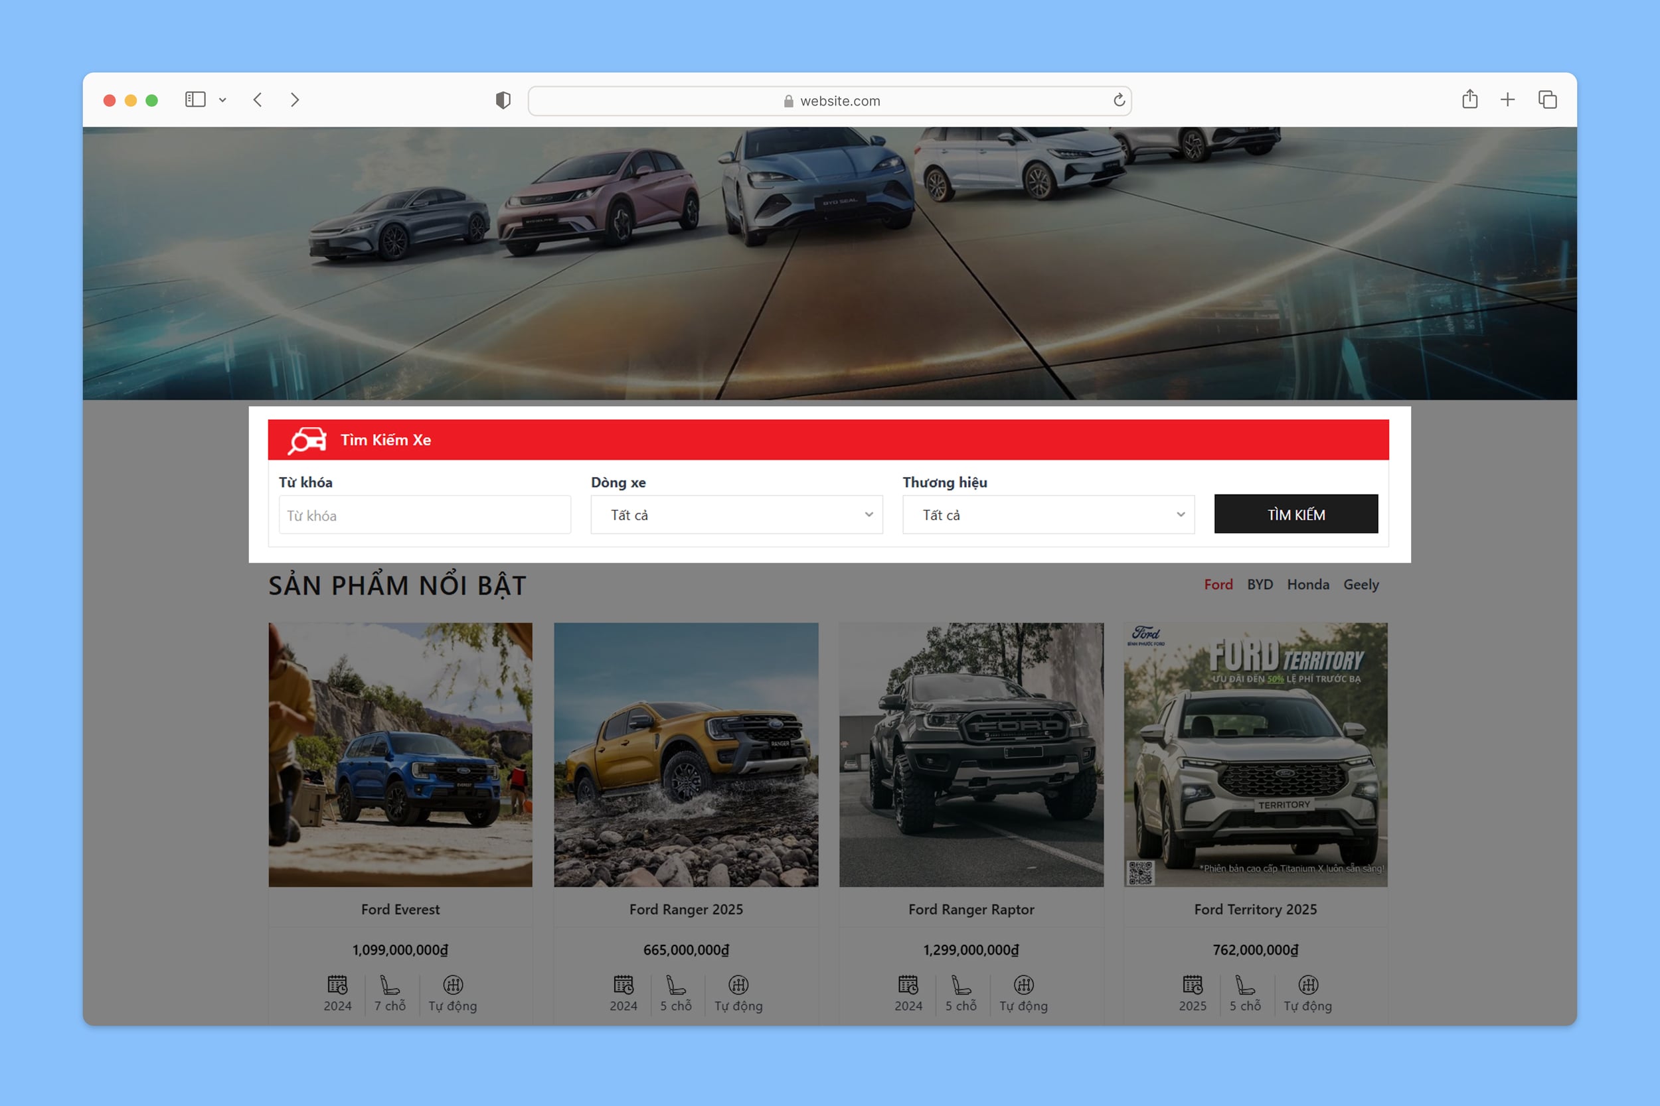Click the browser sidebar toggle icon
Screen dimensions: 1660x1106
tap(195, 100)
